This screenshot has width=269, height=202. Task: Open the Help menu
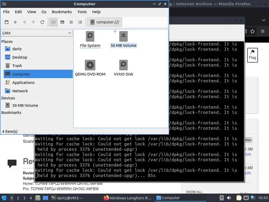[96, 12]
